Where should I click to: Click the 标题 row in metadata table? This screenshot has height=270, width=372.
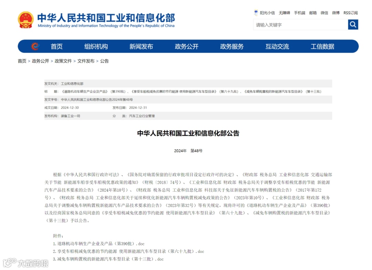point(188,91)
